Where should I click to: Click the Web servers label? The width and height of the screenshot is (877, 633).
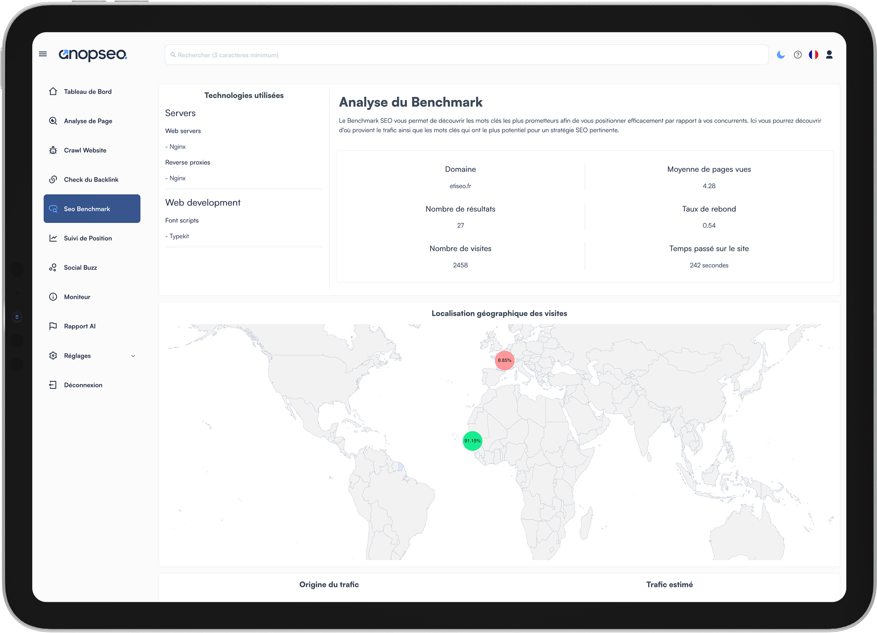coord(183,131)
